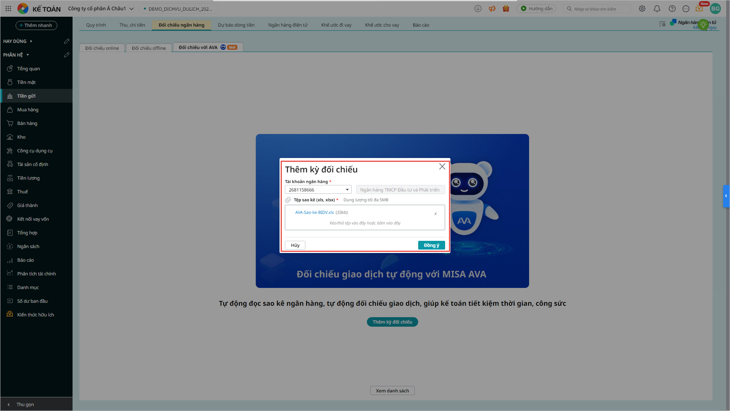Collapse the sidebar with Thu gọn
Screen dimensions: 730x411
pyautogui.click(x=36, y=404)
